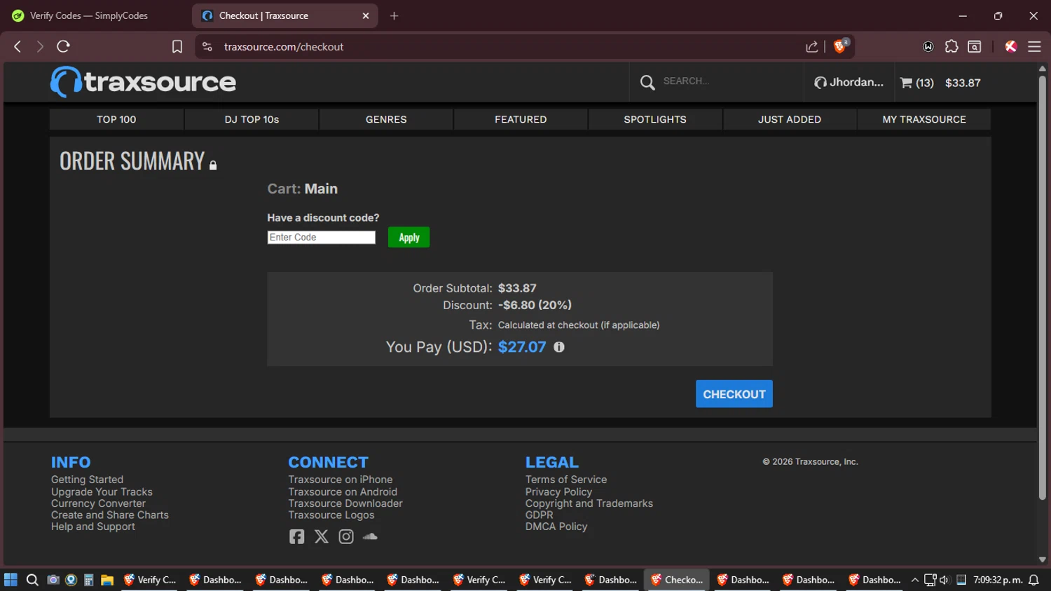This screenshot has width=1051, height=591.
Task: Open the Brave hamburger menu
Action: click(1034, 46)
